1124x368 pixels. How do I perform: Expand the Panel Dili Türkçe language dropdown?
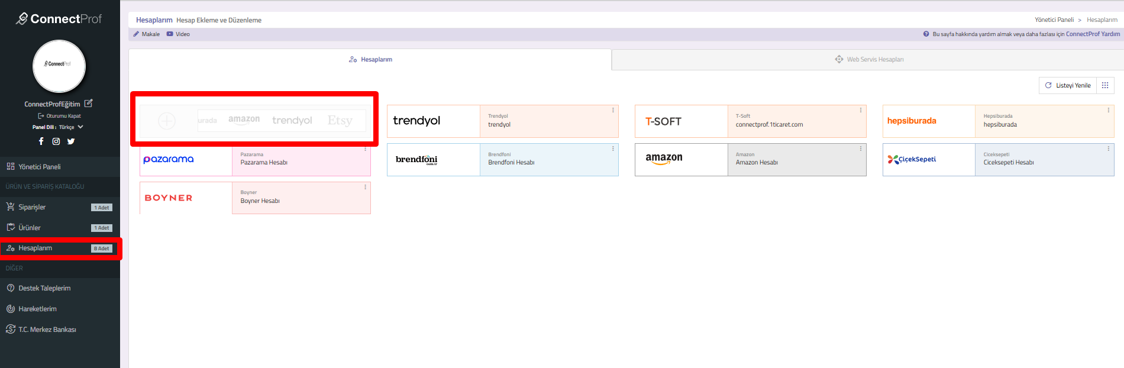[x=58, y=127]
